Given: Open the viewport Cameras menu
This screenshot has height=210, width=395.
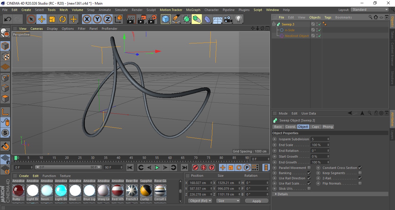Looking at the screenshot, I should click(x=36, y=29).
